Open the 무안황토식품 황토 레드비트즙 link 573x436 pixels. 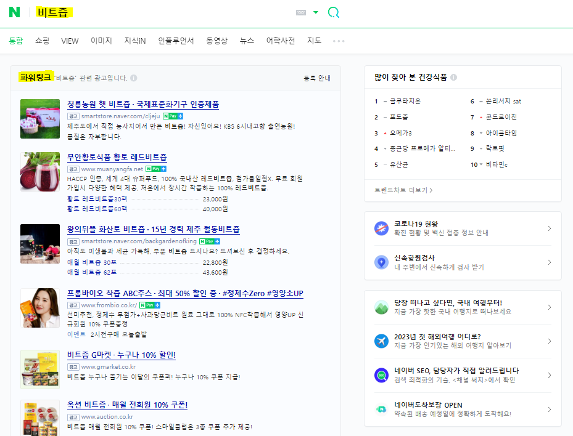(x=117, y=157)
